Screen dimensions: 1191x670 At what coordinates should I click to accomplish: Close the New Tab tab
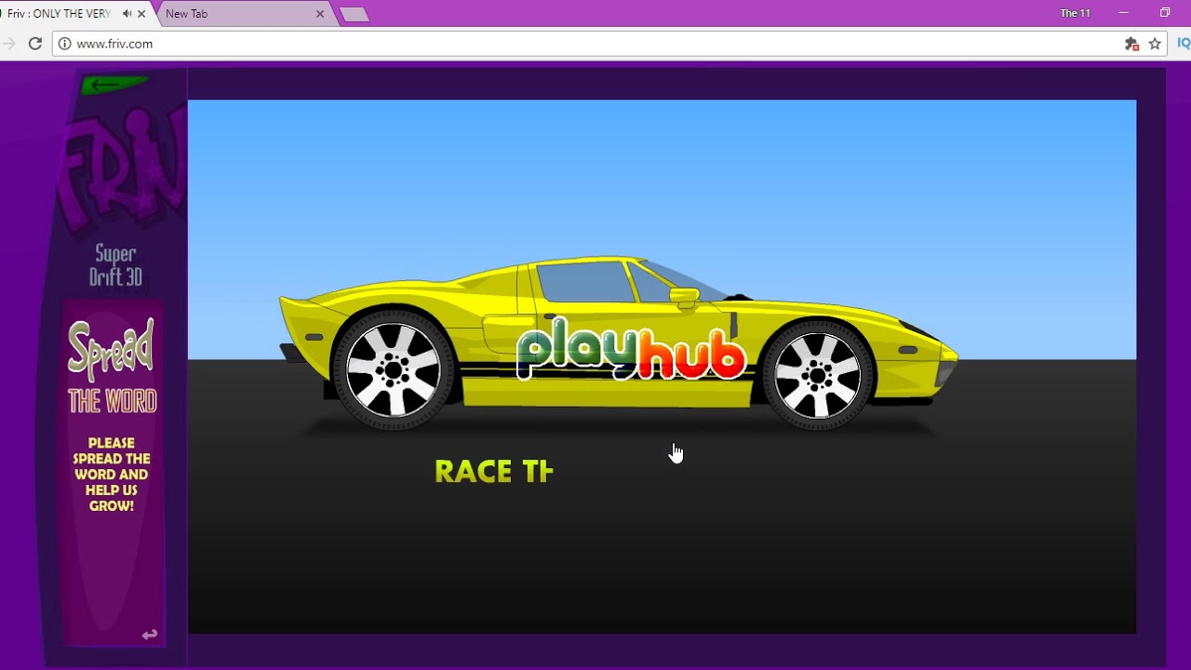pyautogui.click(x=320, y=14)
